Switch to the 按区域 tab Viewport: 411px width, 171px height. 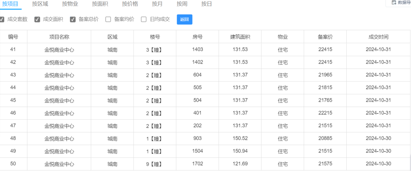point(40,4)
